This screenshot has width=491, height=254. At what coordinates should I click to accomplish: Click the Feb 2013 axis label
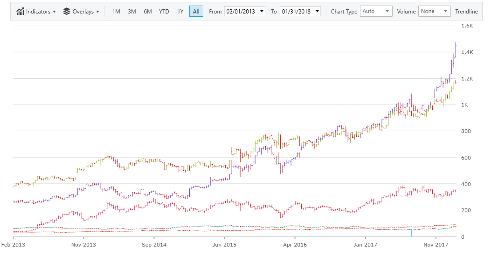[x=13, y=245]
